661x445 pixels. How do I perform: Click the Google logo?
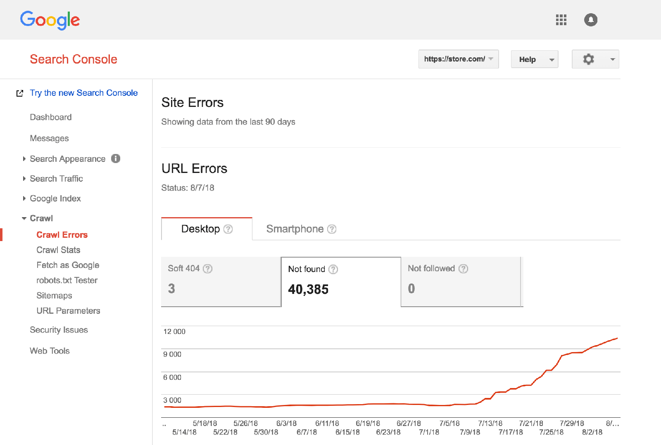pos(50,20)
